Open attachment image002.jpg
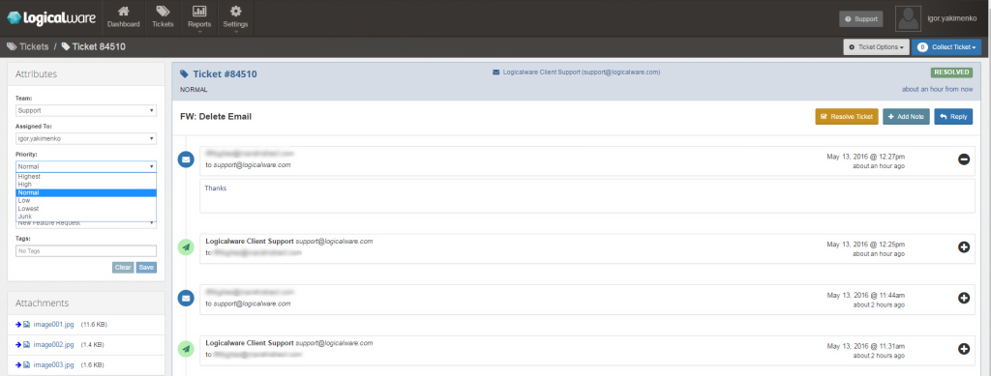 (54, 345)
